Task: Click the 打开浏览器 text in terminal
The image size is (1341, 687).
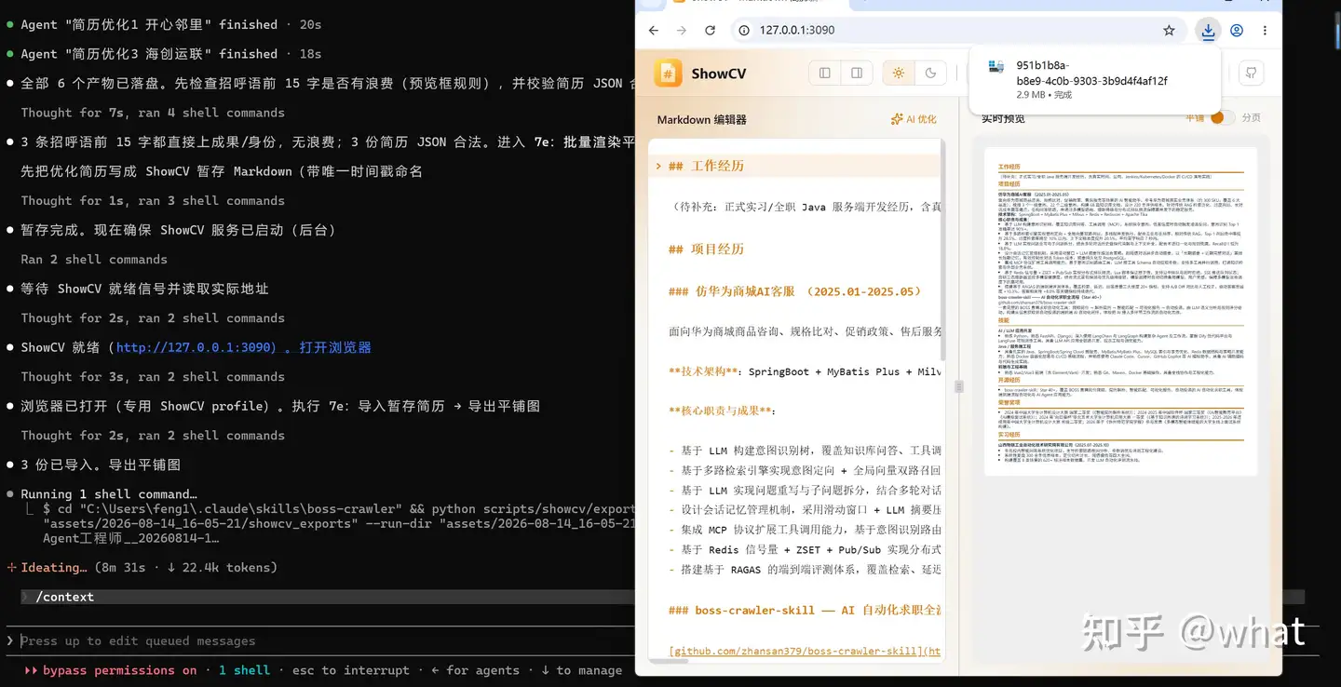Action: (335, 347)
